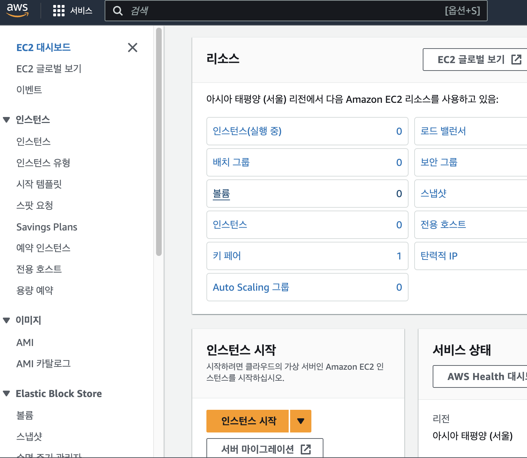This screenshot has width=527, height=458.
Task: Click the 인스턴스(실행 중) count 0
Action: pyautogui.click(x=399, y=131)
